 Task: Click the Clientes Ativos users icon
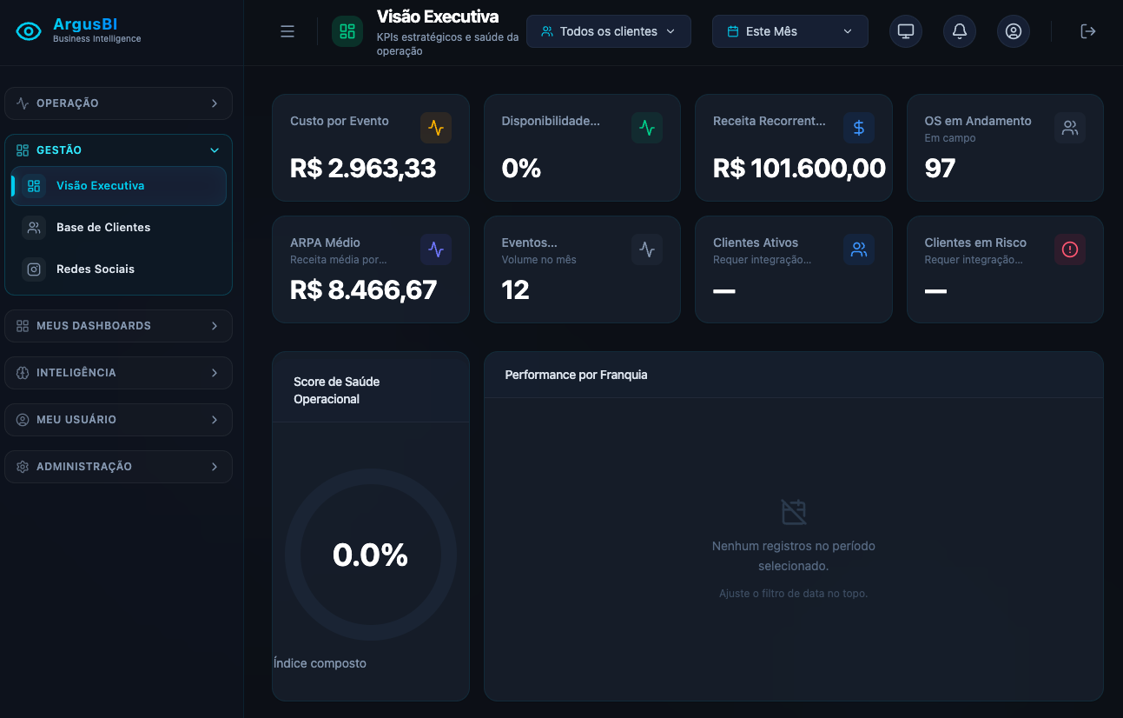coord(859,249)
